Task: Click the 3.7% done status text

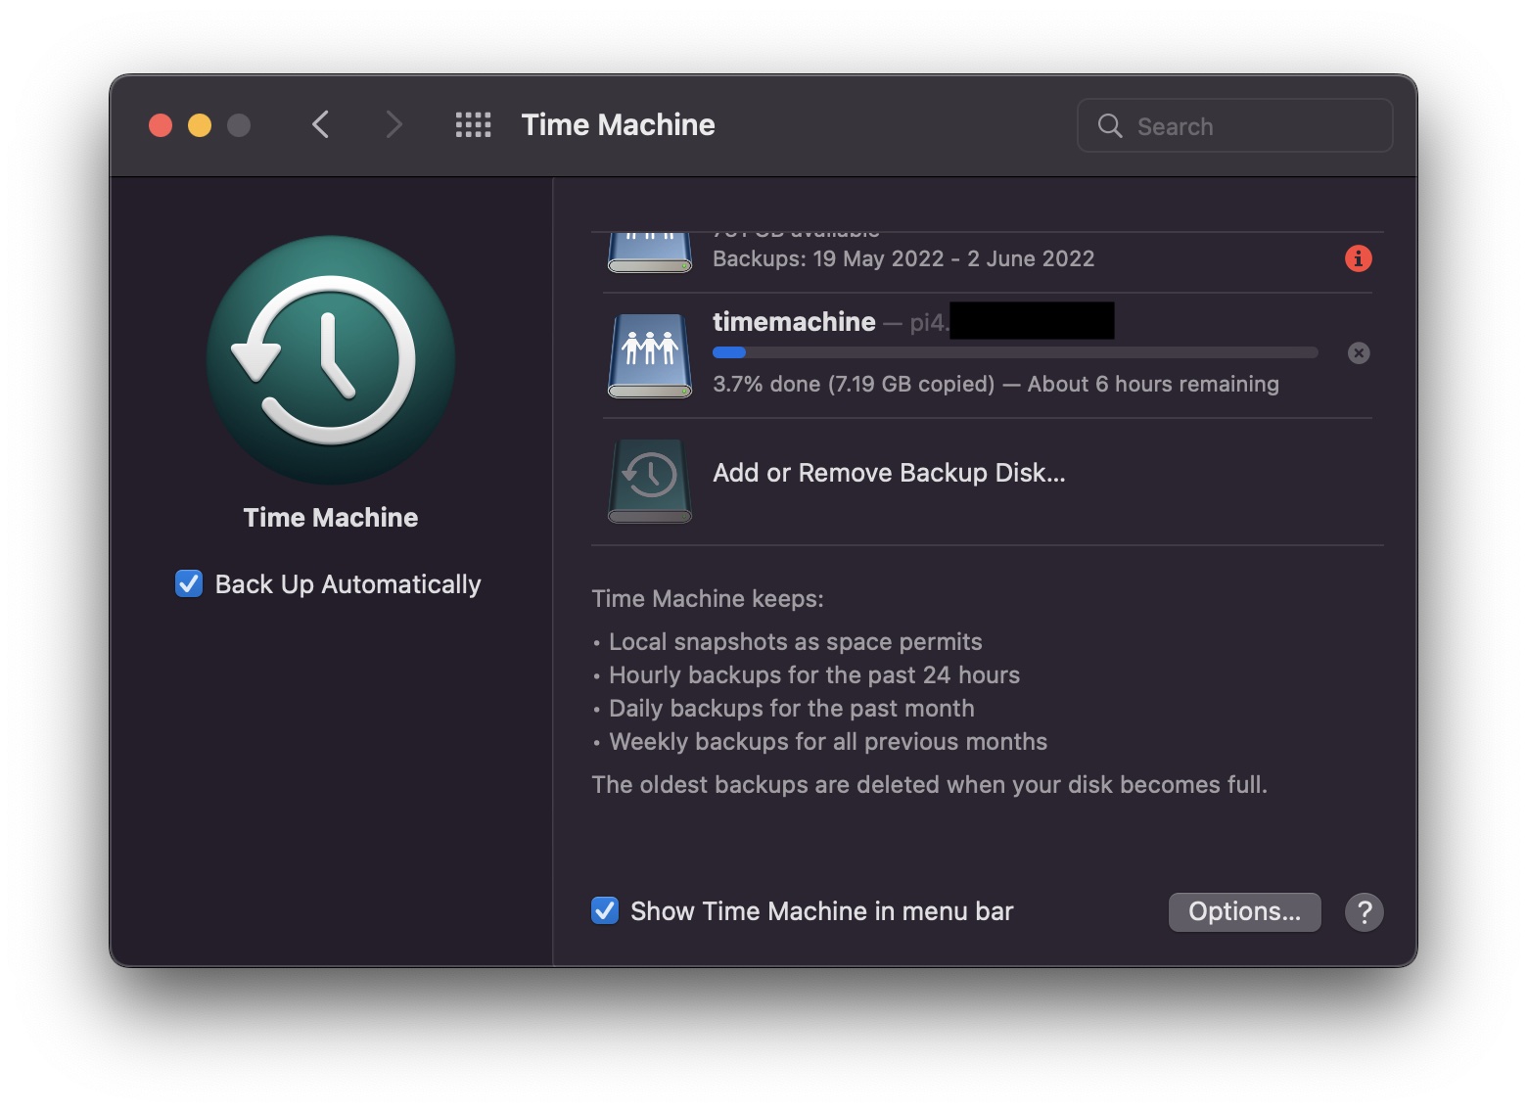Action: pos(995,384)
